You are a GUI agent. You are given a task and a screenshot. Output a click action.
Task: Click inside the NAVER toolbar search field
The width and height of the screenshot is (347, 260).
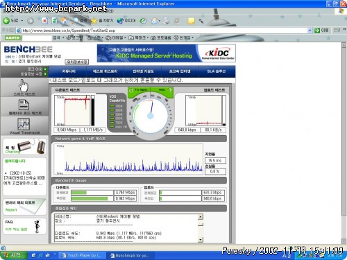[x=37, y=37]
